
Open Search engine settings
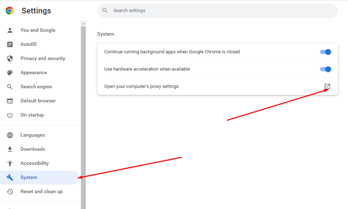[x=40, y=86]
